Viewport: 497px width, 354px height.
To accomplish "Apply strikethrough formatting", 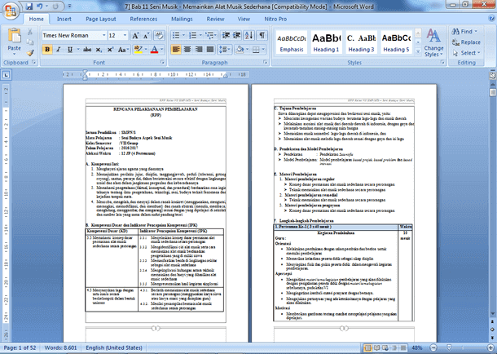I will pos(87,50).
